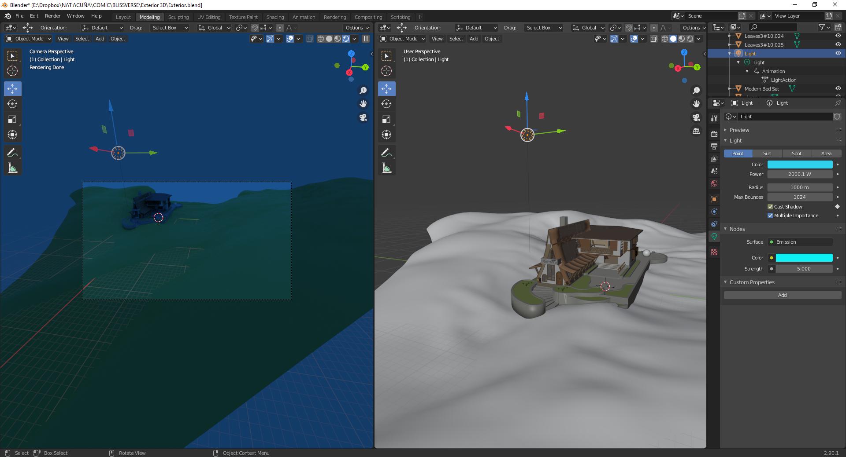Open the transform Orientation dropdown

102,27
